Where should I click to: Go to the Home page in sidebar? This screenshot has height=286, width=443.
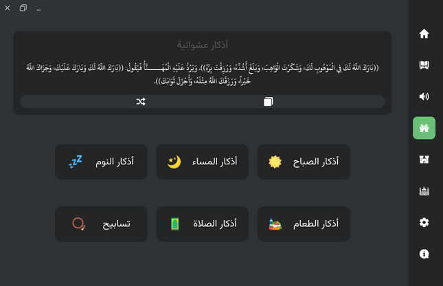coord(424,34)
